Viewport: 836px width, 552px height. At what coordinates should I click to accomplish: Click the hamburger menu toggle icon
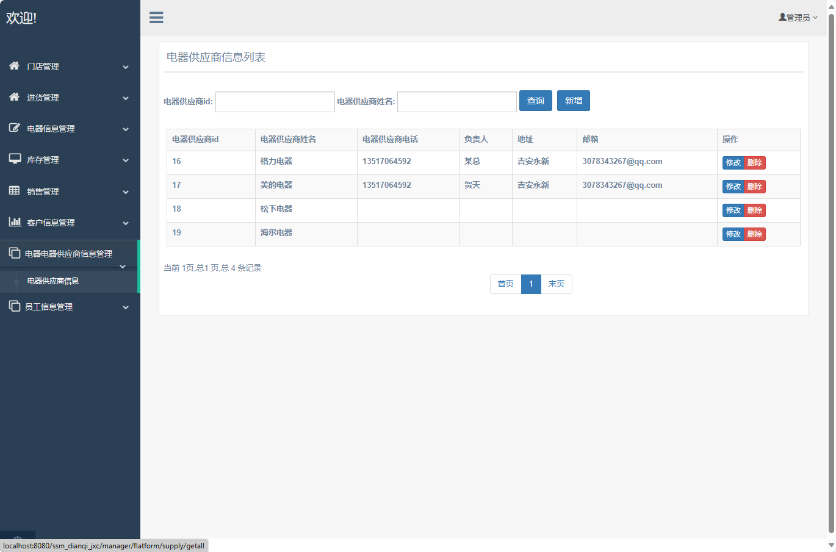coord(156,18)
